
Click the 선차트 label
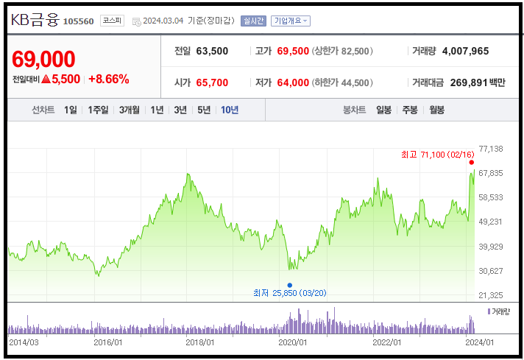pyautogui.click(x=43, y=110)
